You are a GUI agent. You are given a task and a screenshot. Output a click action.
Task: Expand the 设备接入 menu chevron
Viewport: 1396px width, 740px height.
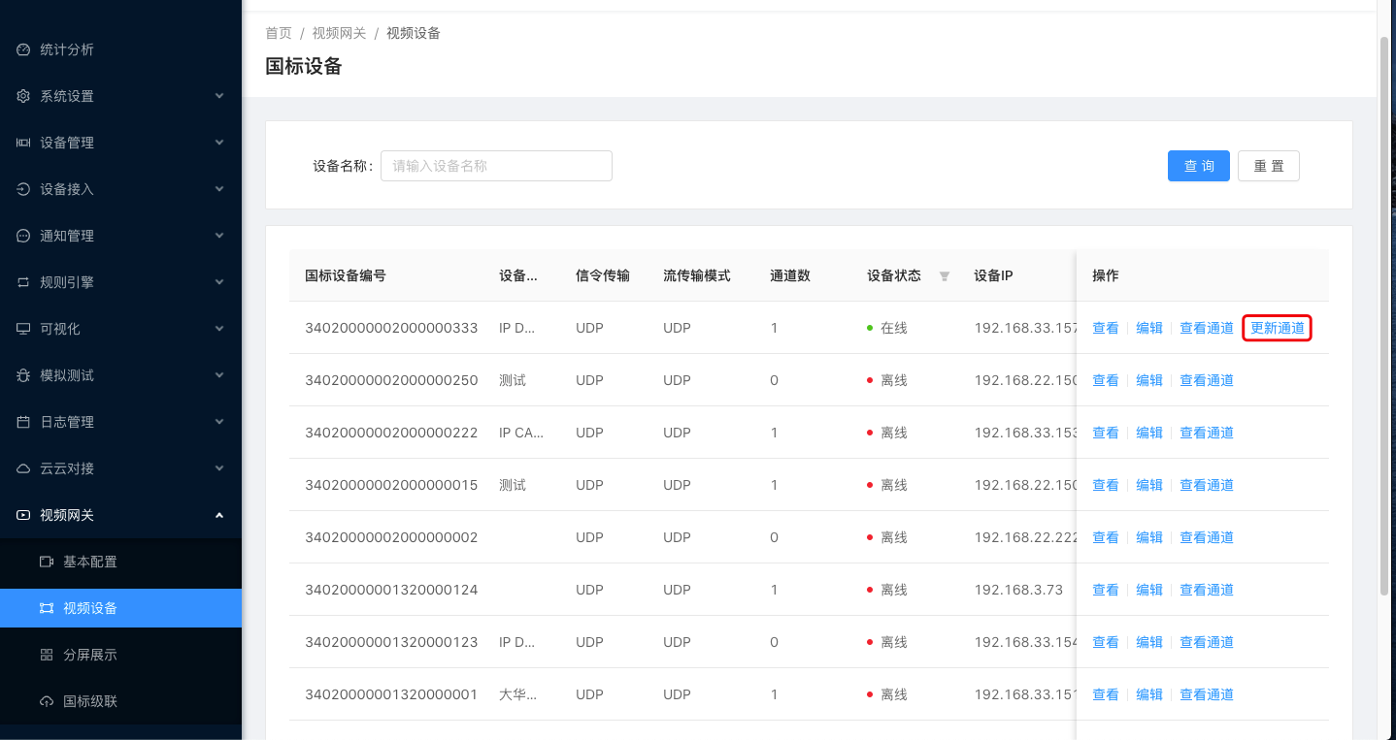(219, 189)
